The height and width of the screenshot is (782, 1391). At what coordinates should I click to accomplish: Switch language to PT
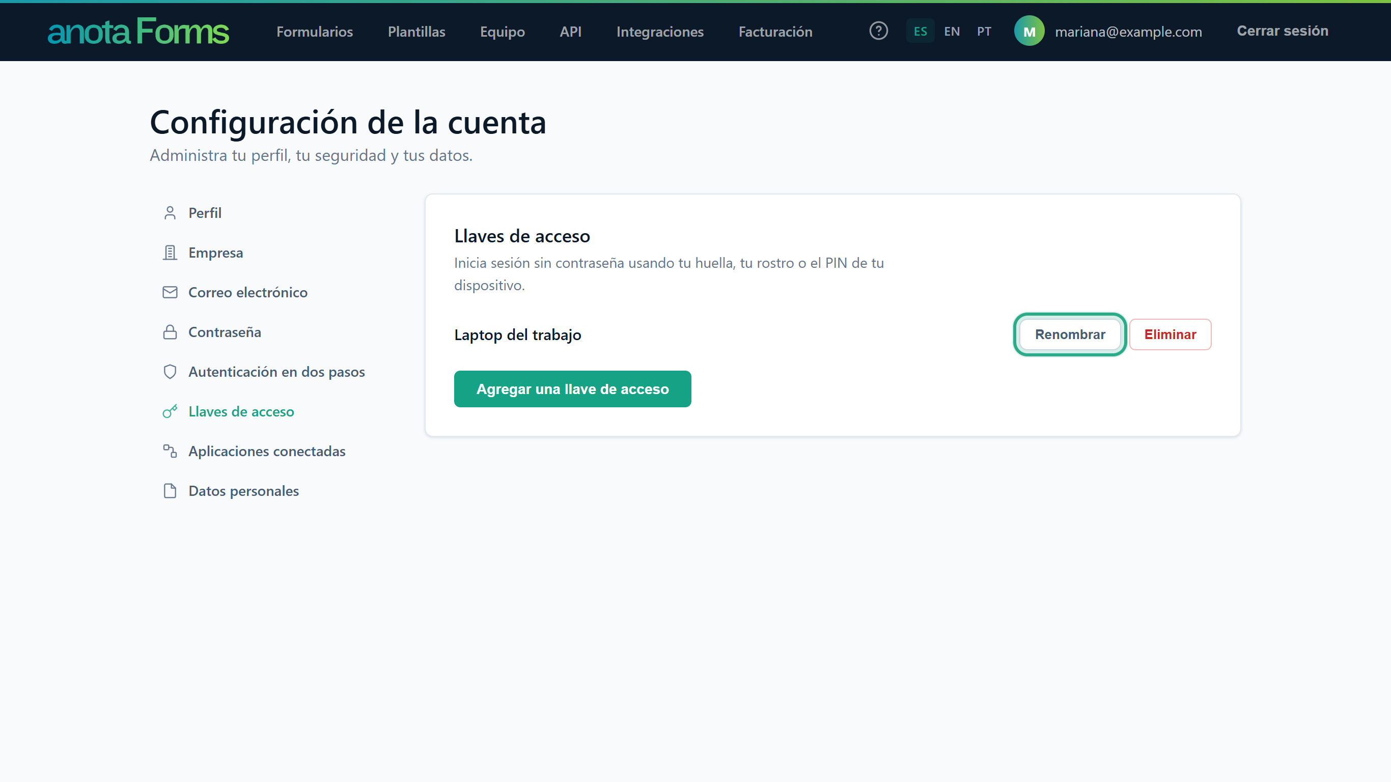(x=984, y=32)
